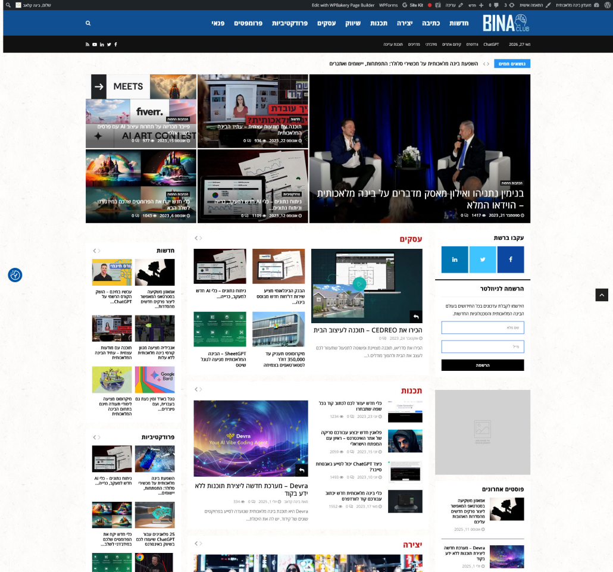
Task: Open the small Facebook icon in top bar
Action: click(115, 45)
